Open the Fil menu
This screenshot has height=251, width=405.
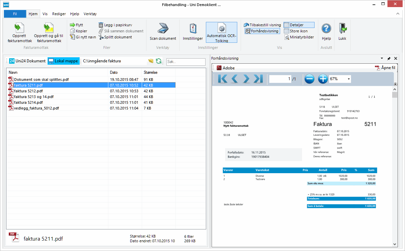15,14
